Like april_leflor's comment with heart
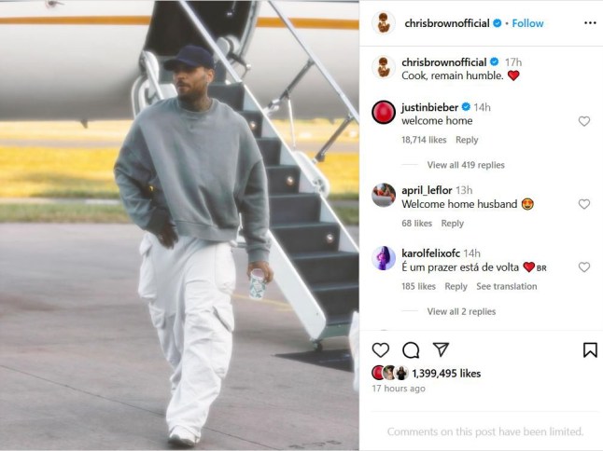The width and height of the screenshot is (603, 451). (x=584, y=204)
